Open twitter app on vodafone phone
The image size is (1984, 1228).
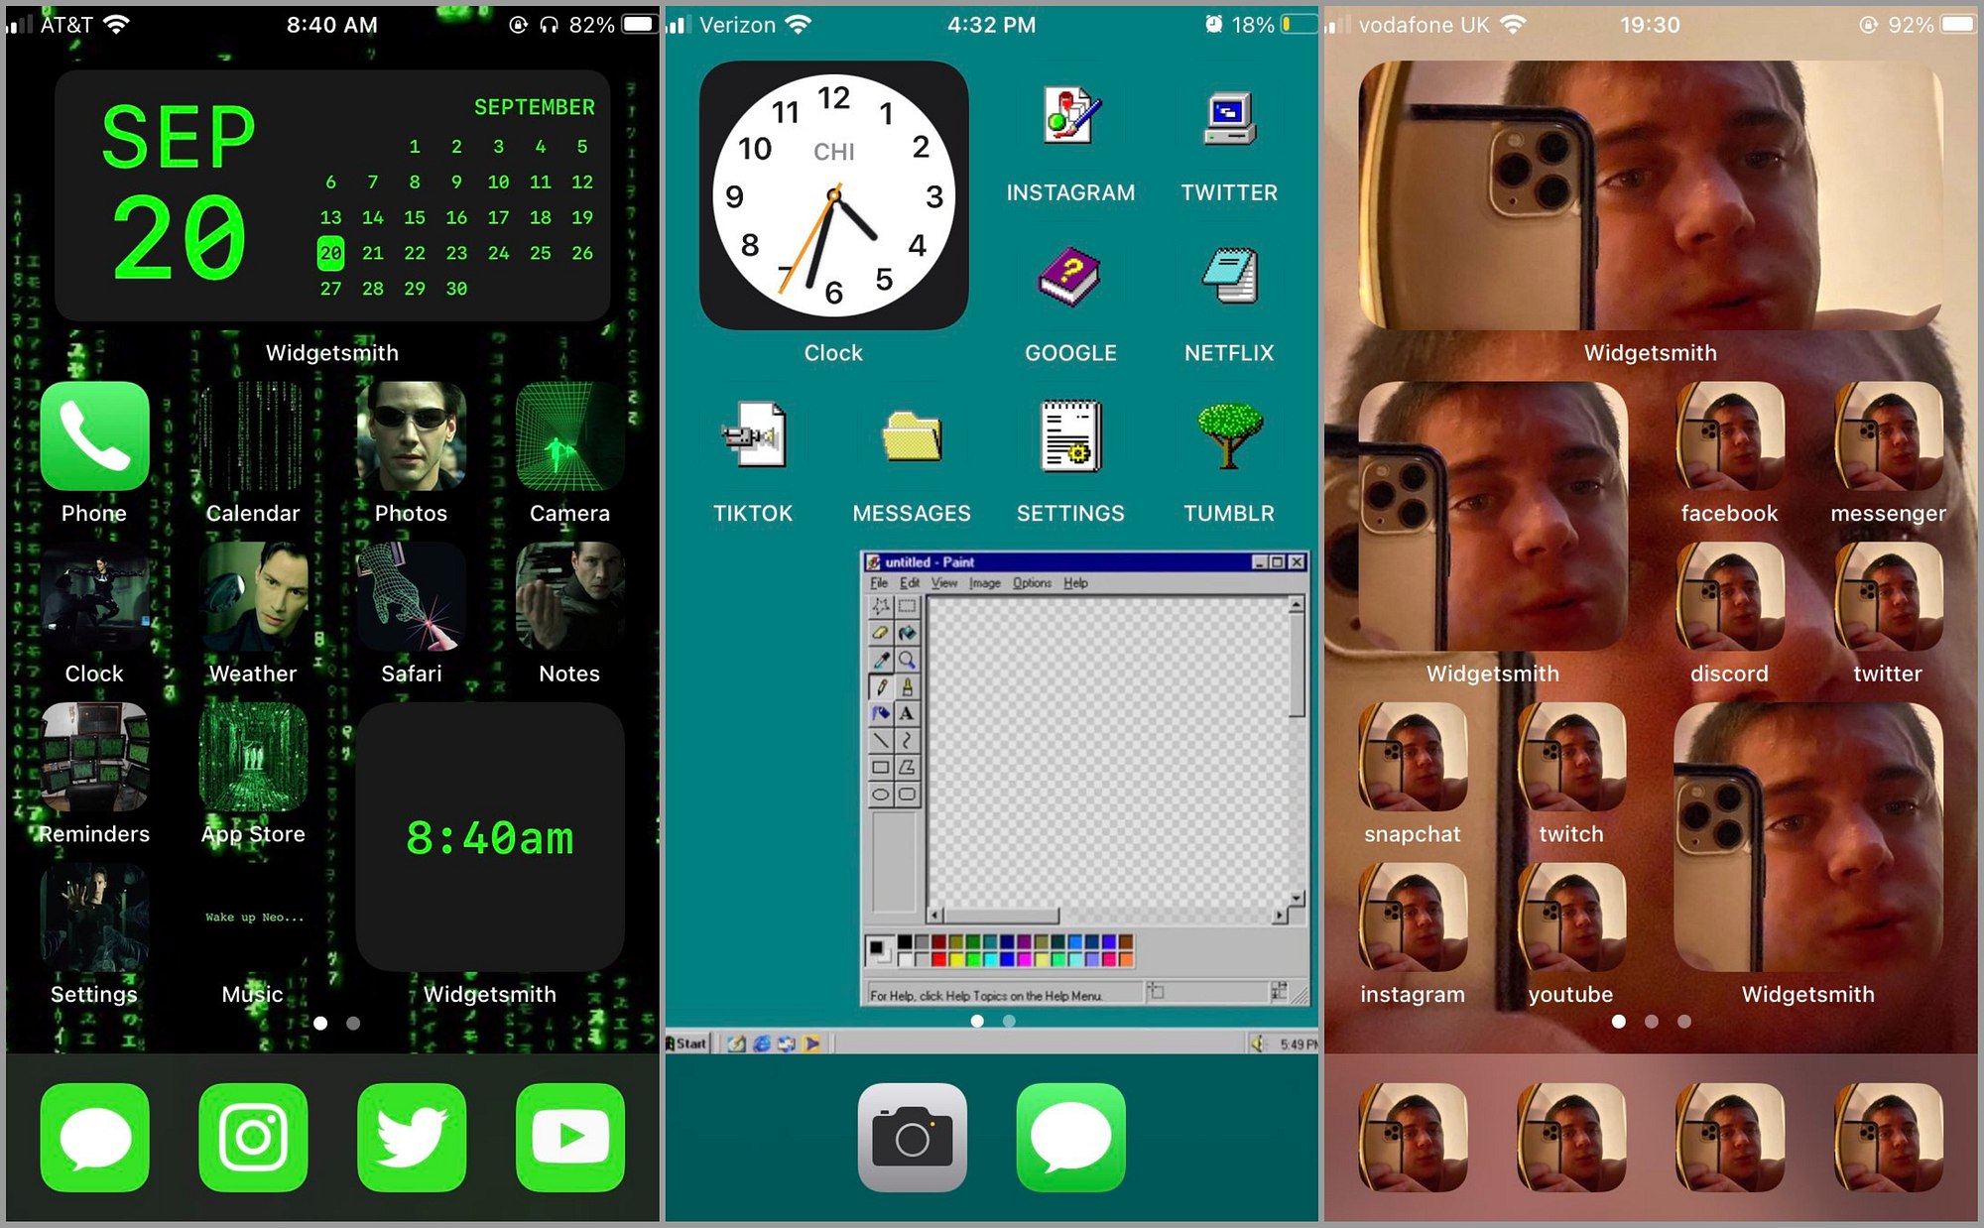pos(1889,596)
